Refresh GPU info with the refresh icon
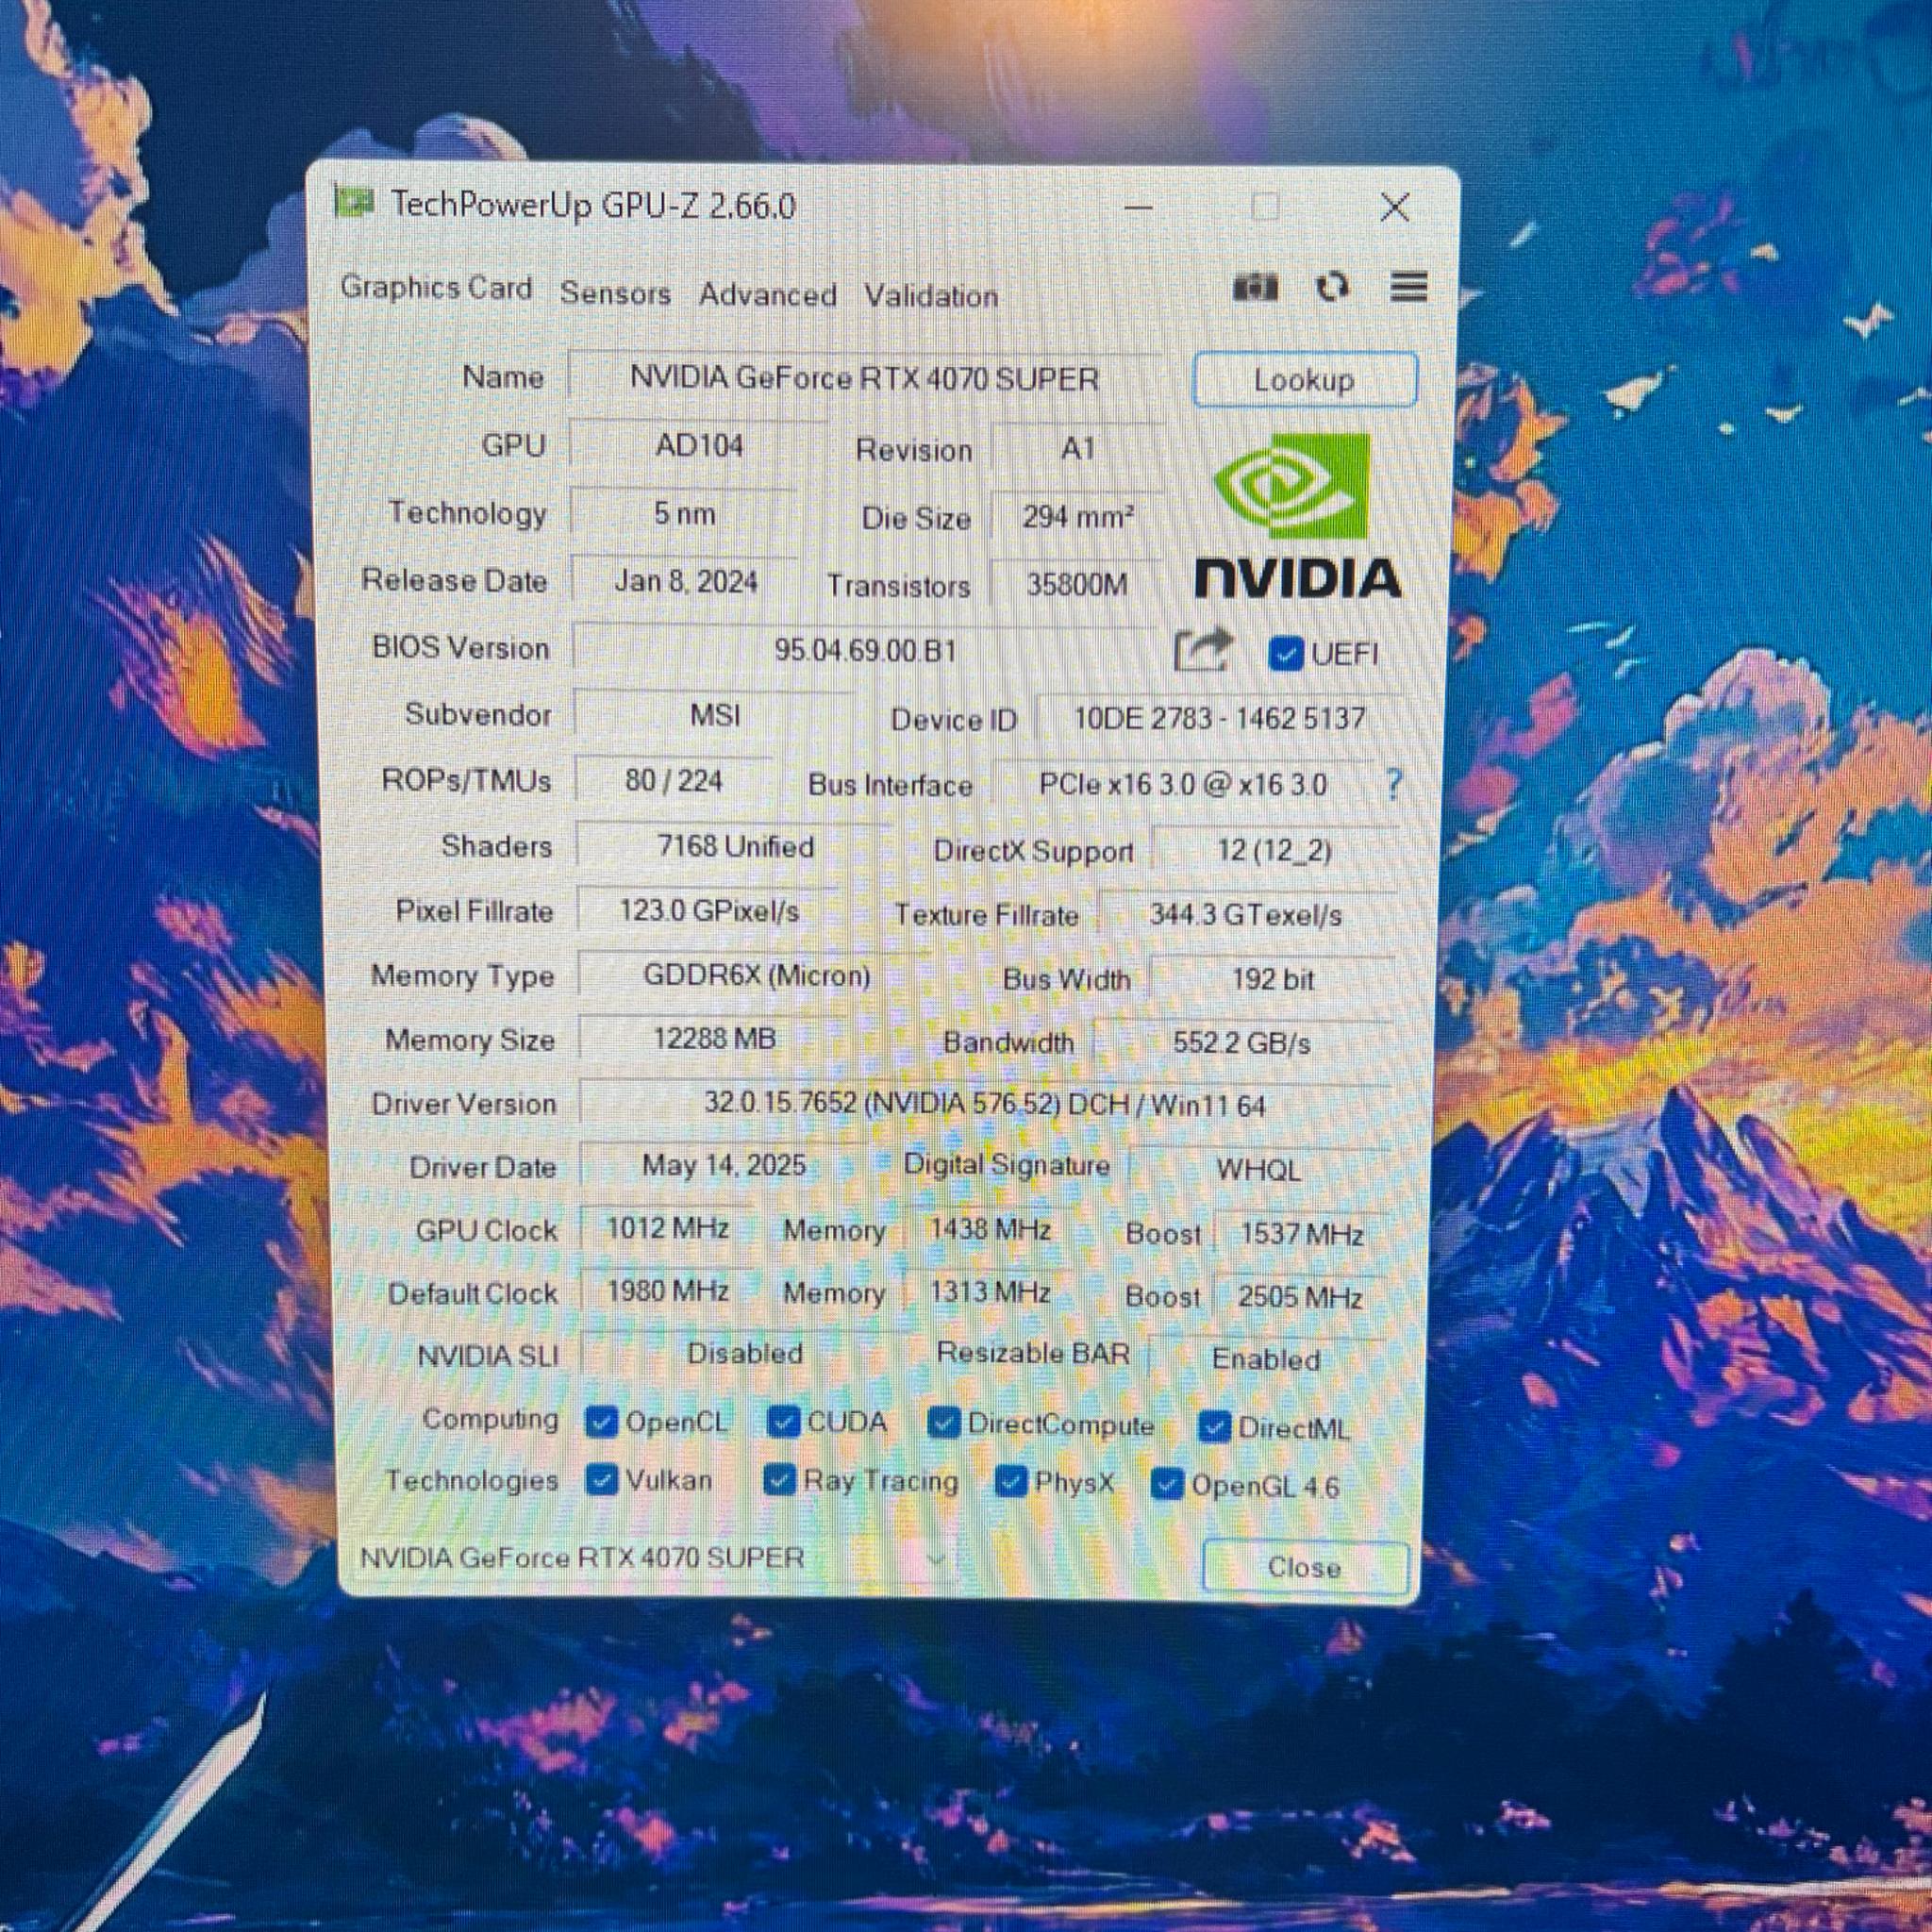 click(1332, 288)
